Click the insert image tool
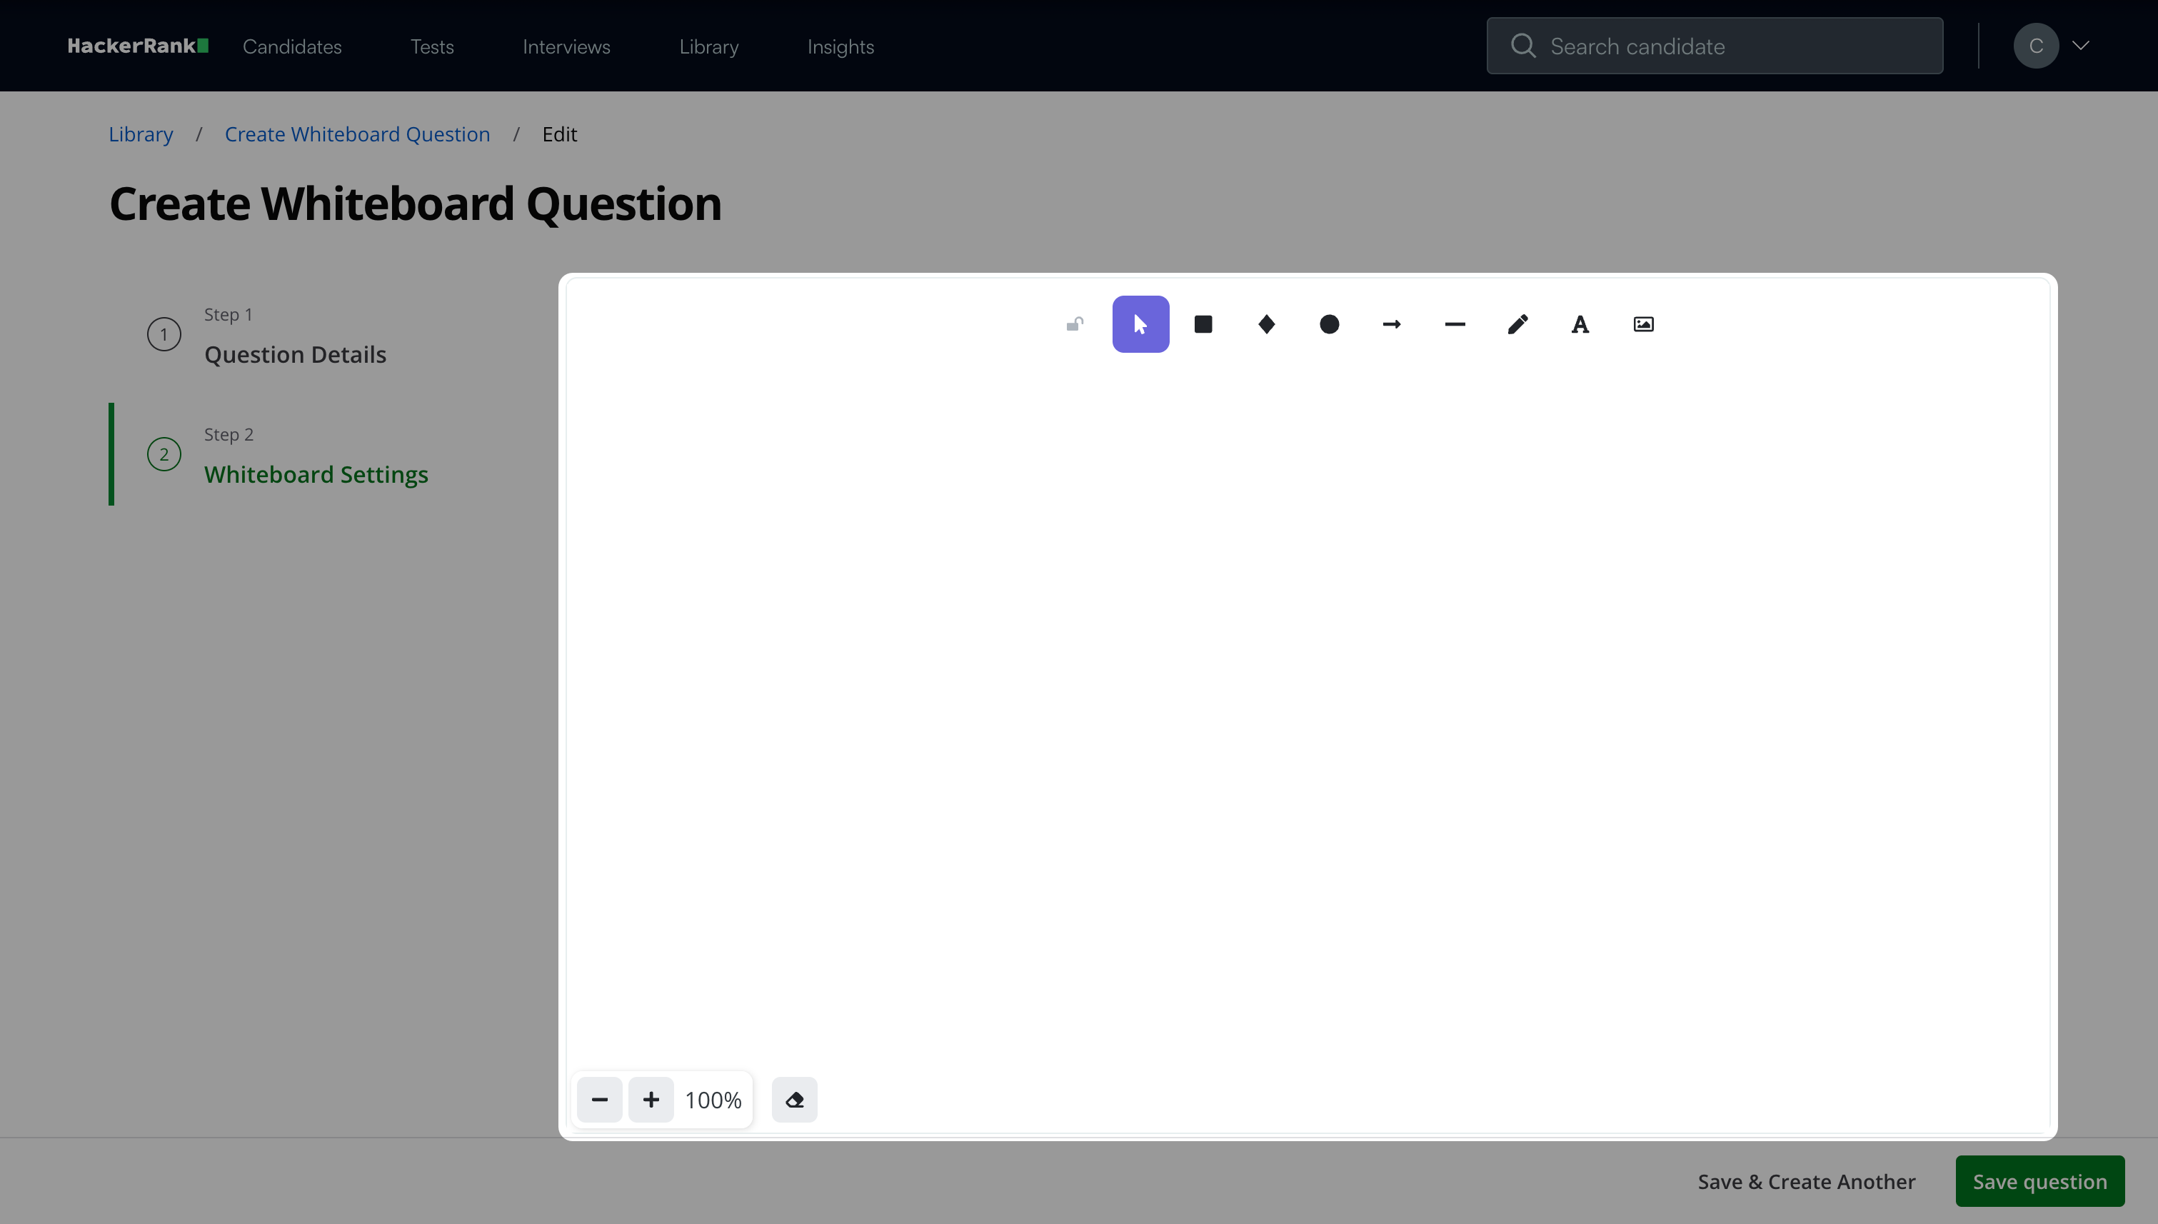2158x1224 pixels. click(x=1642, y=324)
